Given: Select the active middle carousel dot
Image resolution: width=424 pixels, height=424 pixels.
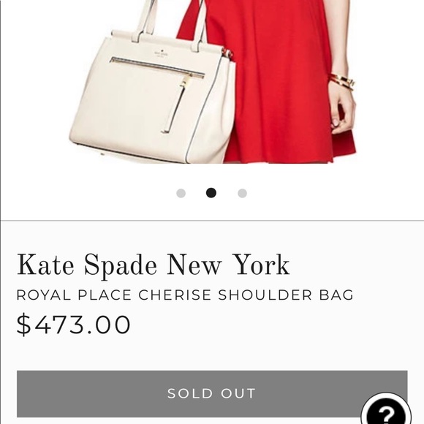Looking at the screenshot, I should tap(211, 193).
